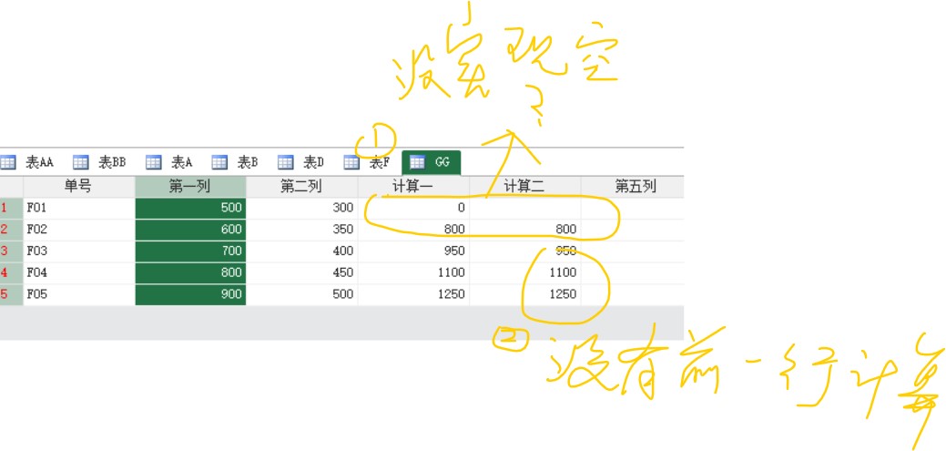The width and height of the screenshot is (946, 451).
Task: Click empty 计算二 cell in row F01
Action: coord(524,209)
